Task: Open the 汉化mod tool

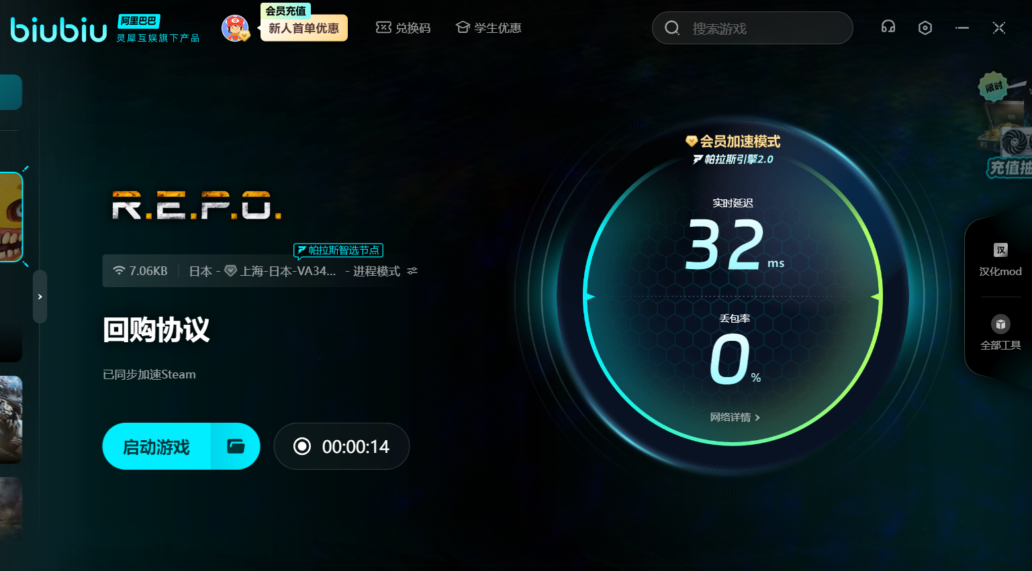Action: tap(1000, 260)
